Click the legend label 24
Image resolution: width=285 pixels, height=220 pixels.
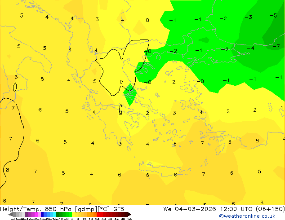[x=97, y=219]
